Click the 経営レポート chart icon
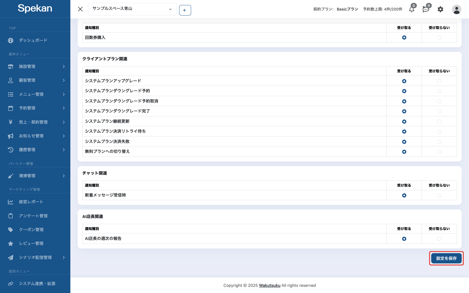The image size is (469, 293). [11, 202]
